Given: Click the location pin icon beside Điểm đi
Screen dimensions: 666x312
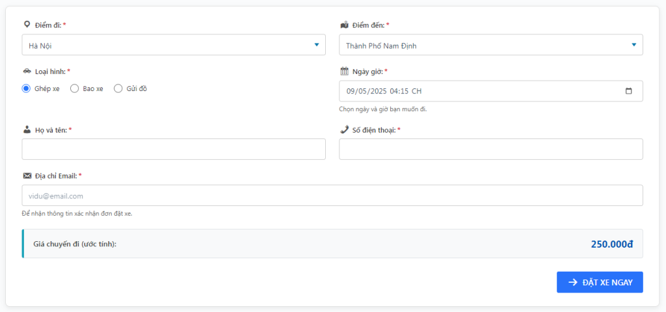Looking at the screenshot, I should click(27, 25).
